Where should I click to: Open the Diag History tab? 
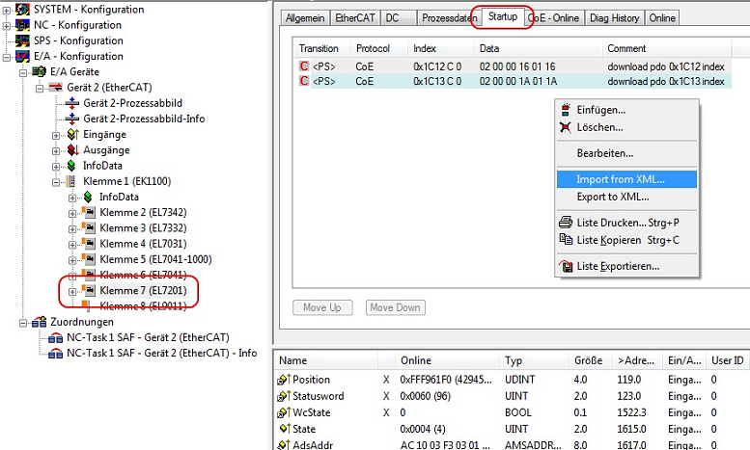tap(614, 18)
